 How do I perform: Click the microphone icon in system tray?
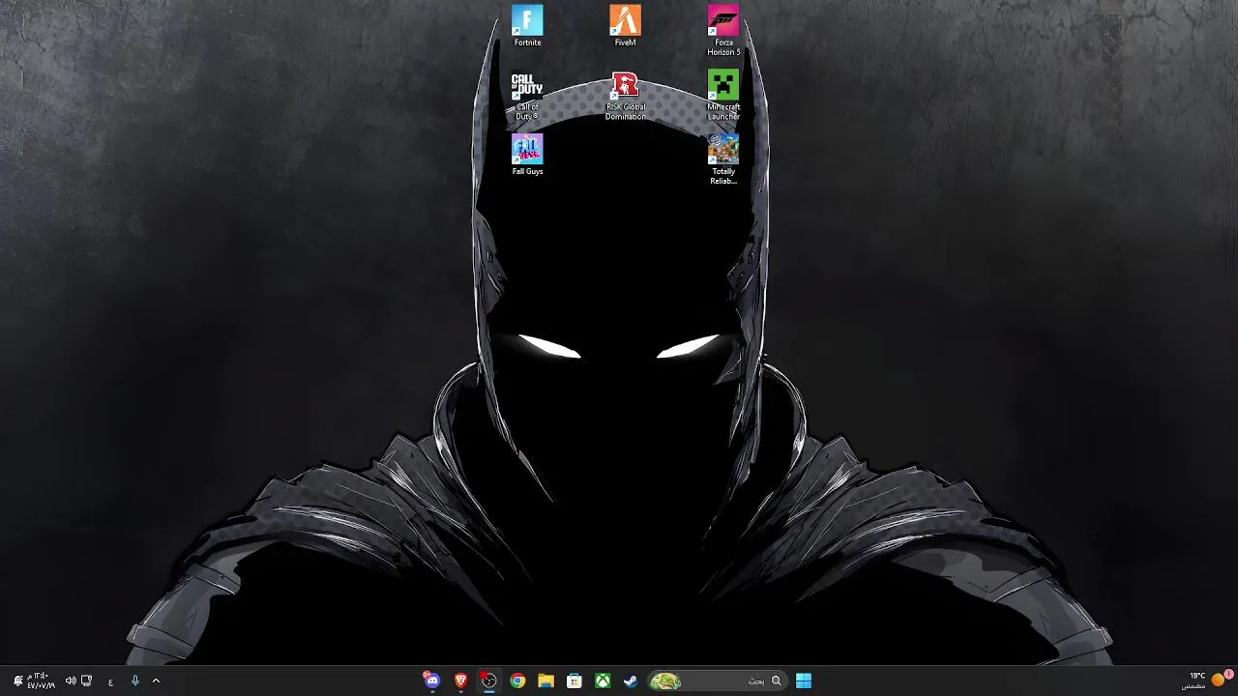point(134,681)
